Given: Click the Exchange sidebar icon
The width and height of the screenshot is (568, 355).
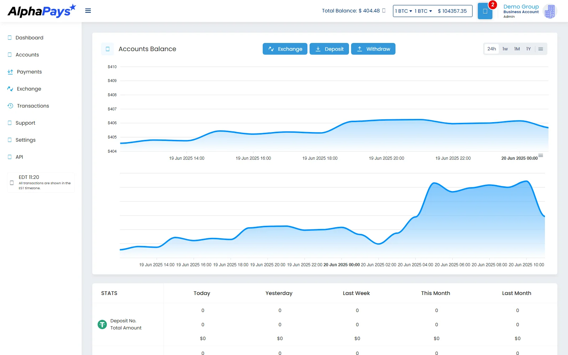Looking at the screenshot, I should (10, 89).
